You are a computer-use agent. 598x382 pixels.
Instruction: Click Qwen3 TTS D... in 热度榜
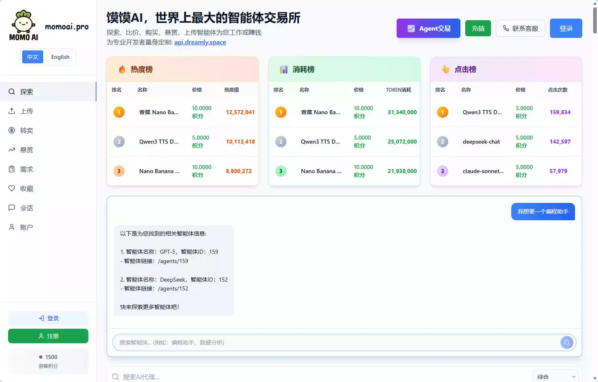(x=159, y=142)
